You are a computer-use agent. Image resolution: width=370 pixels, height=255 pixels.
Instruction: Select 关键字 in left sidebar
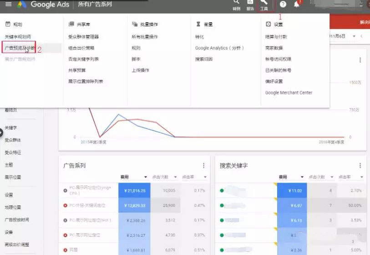click(x=11, y=128)
